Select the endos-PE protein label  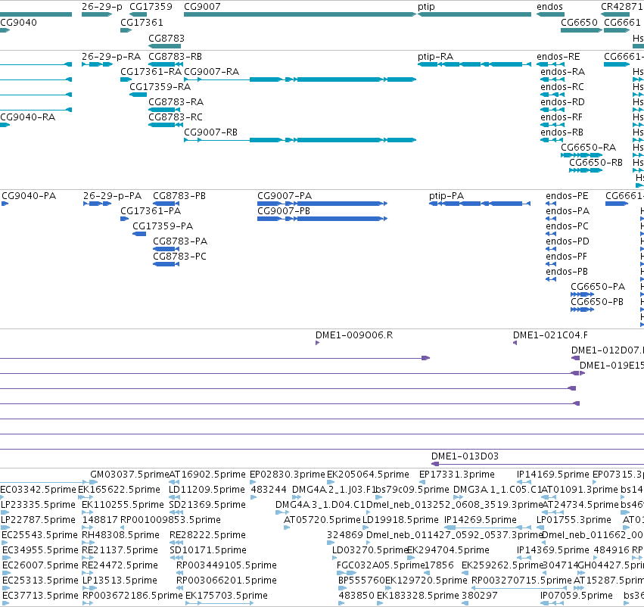[568, 196]
